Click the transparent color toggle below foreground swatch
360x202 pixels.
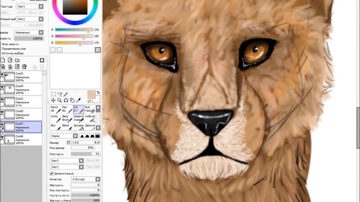pos(89,101)
